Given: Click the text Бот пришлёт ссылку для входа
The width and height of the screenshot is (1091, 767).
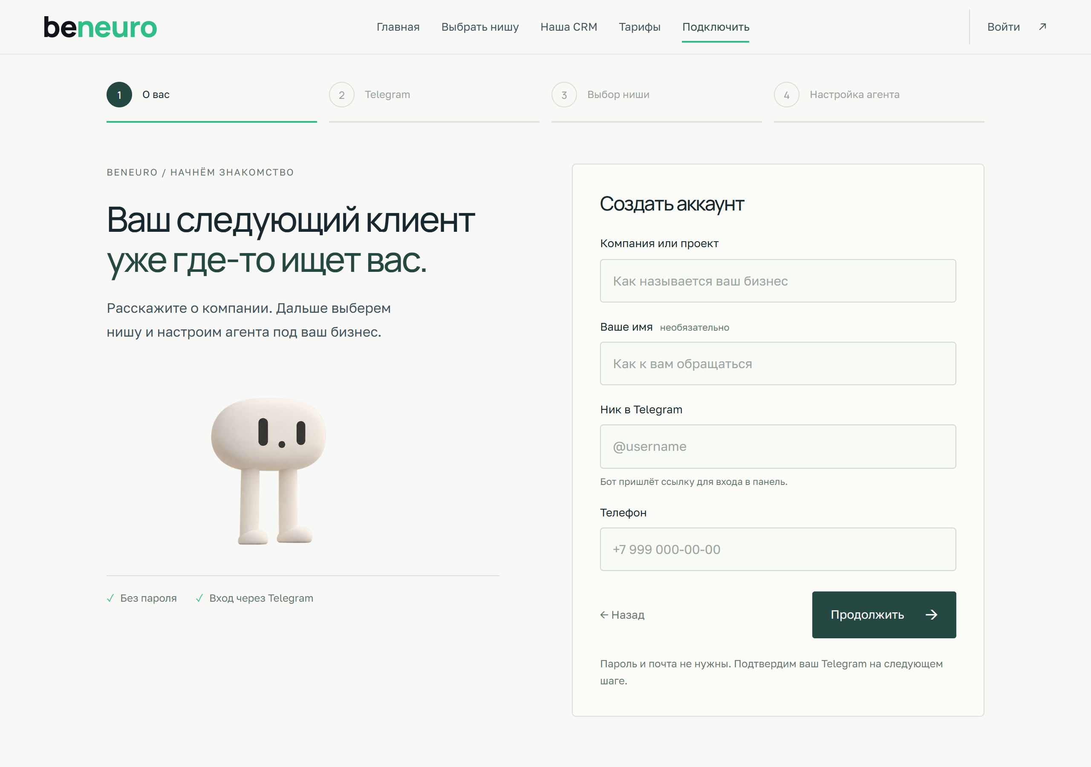Looking at the screenshot, I should point(694,482).
